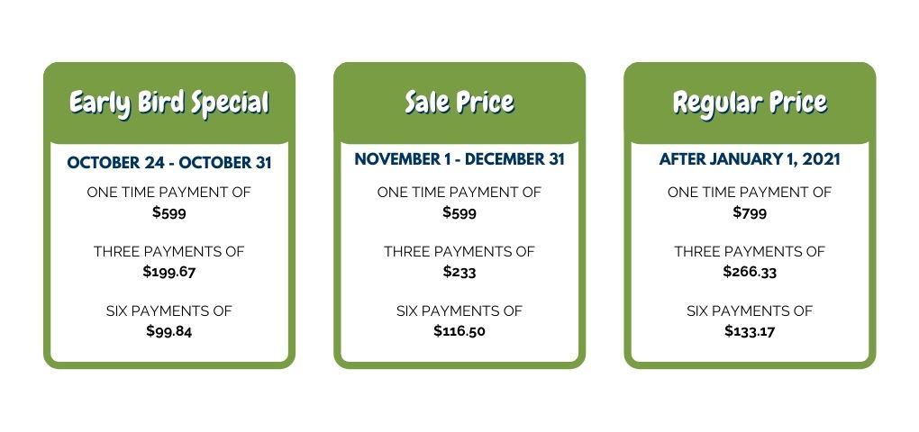The width and height of the screenshot is (919, 432).
Task: Click the Sale Price header
Action: [x=459, y=103]
